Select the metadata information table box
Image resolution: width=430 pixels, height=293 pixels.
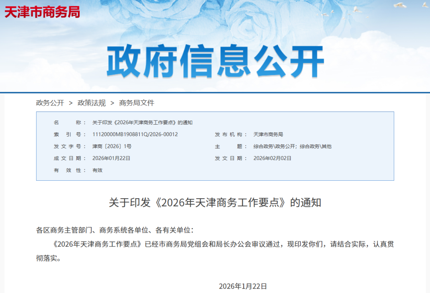(x=215, y=146)
